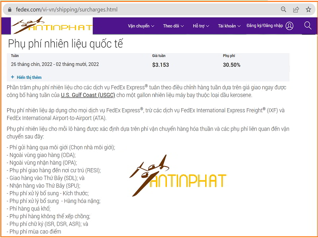Viewport: 318px width, 238px height.
Task: Click the $3.153 weekly price value
Action: (x=161, y=65)
